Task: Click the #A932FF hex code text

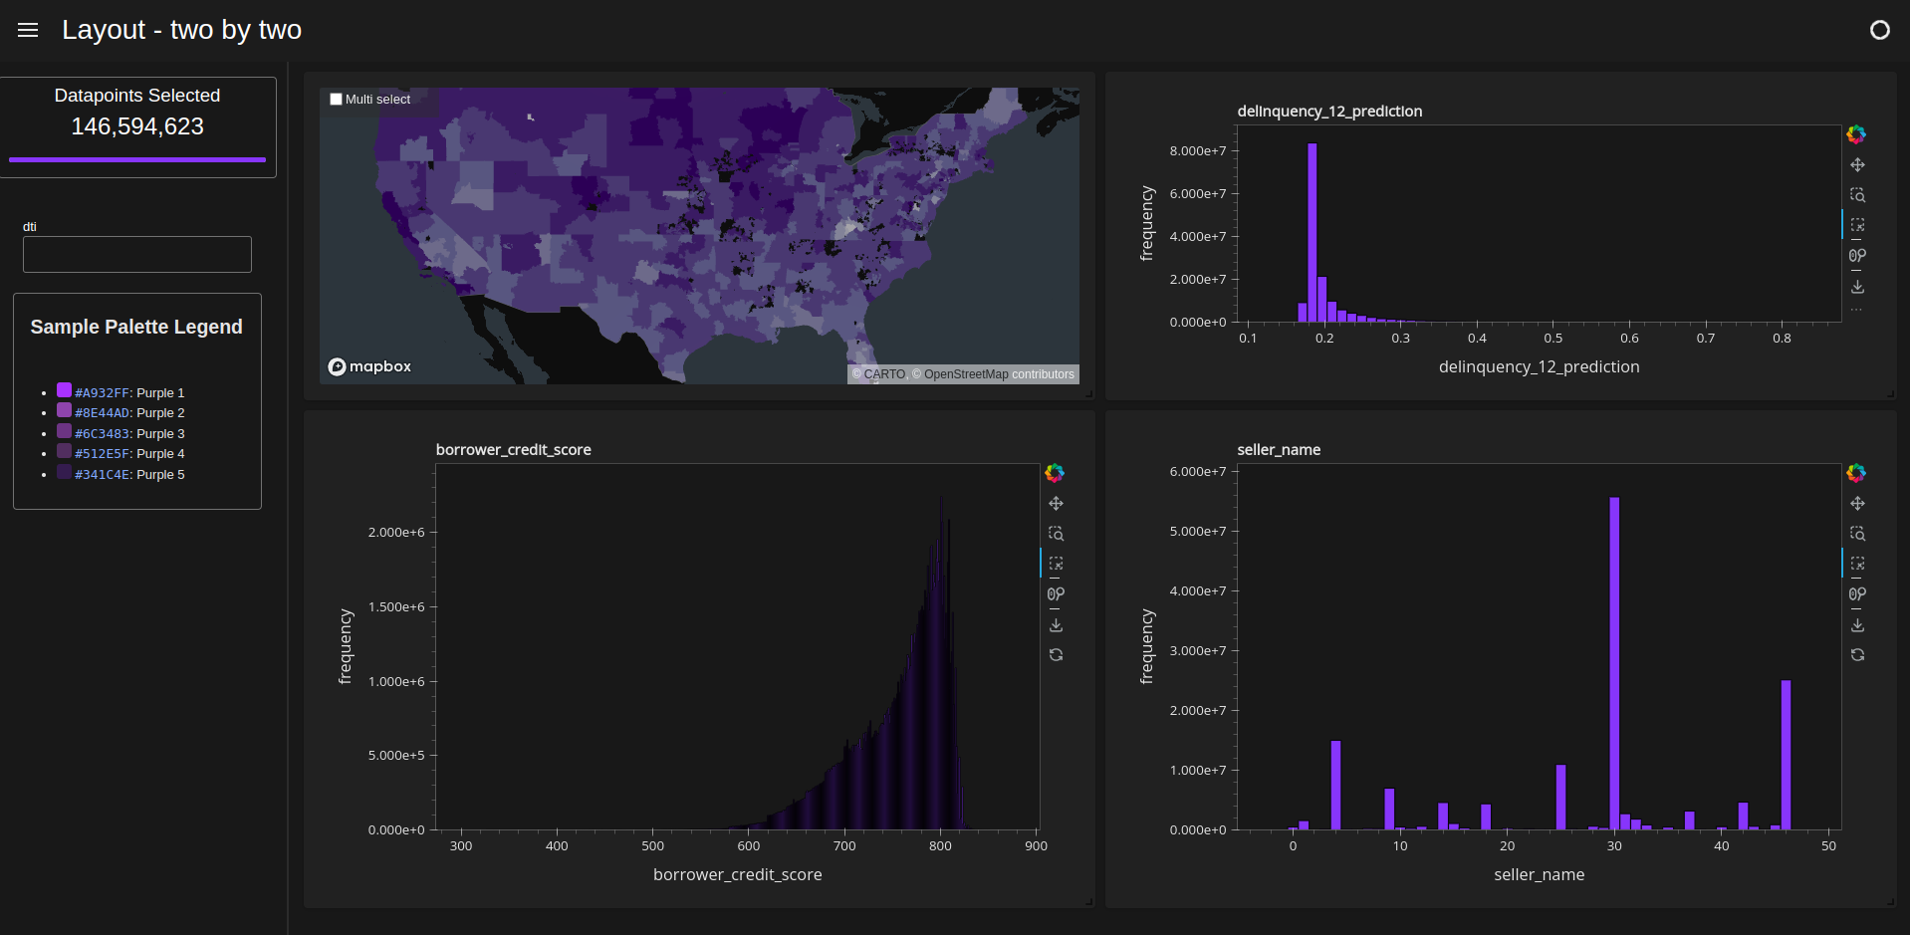Action: [102, 393]
